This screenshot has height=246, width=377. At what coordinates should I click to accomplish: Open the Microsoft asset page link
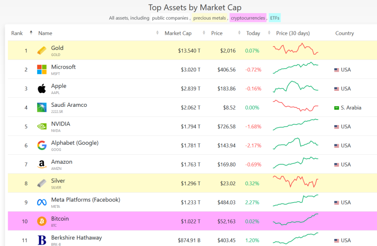tap(63, 67)
